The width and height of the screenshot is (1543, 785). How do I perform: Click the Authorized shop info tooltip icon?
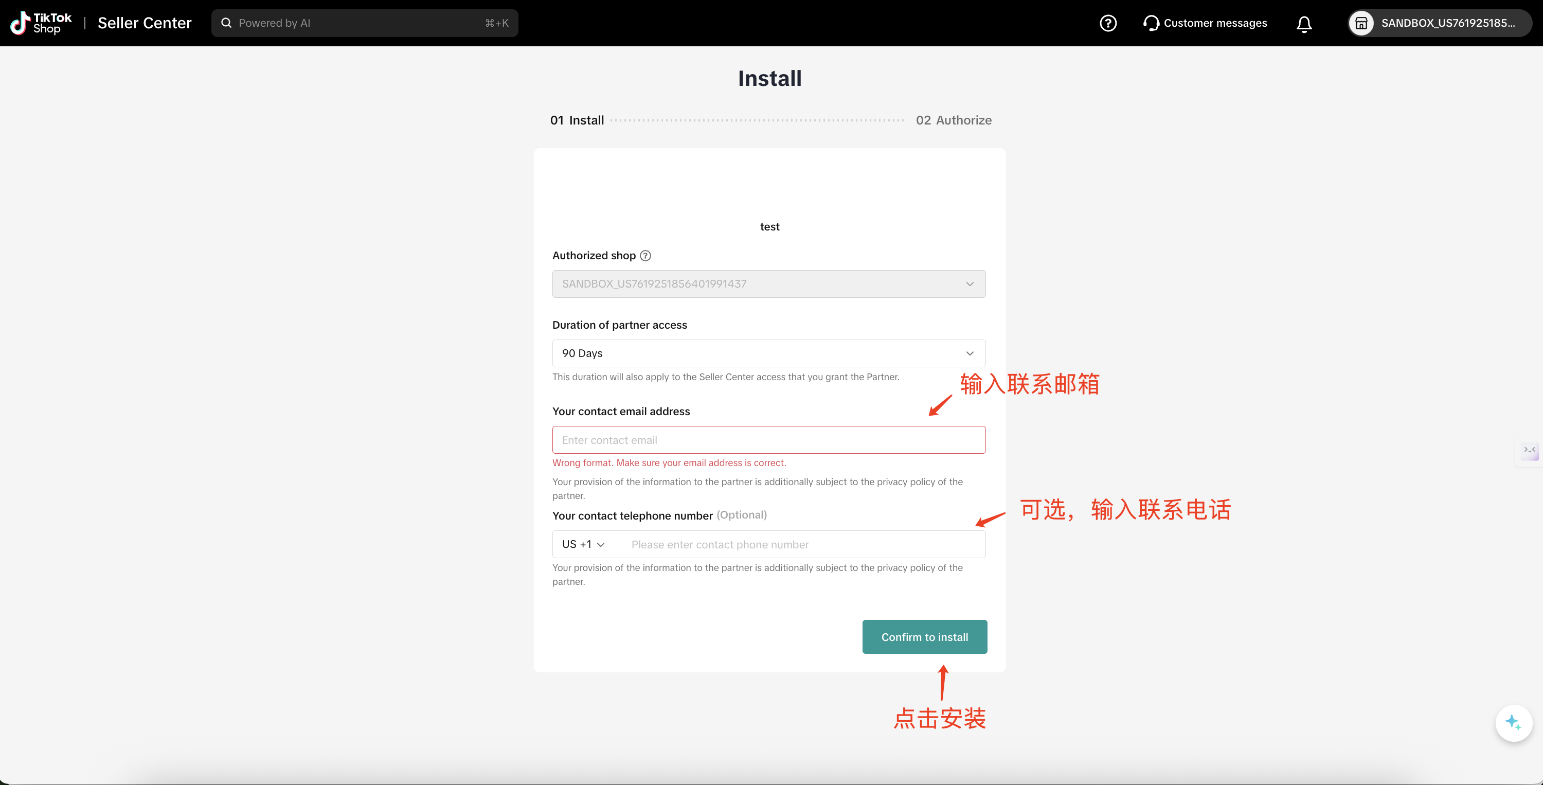(x=645, y=255)
